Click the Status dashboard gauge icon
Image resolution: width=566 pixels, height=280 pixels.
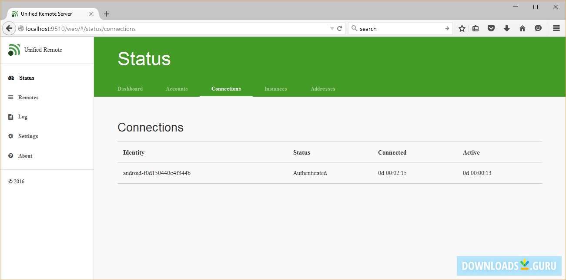(x=11, y=78)
